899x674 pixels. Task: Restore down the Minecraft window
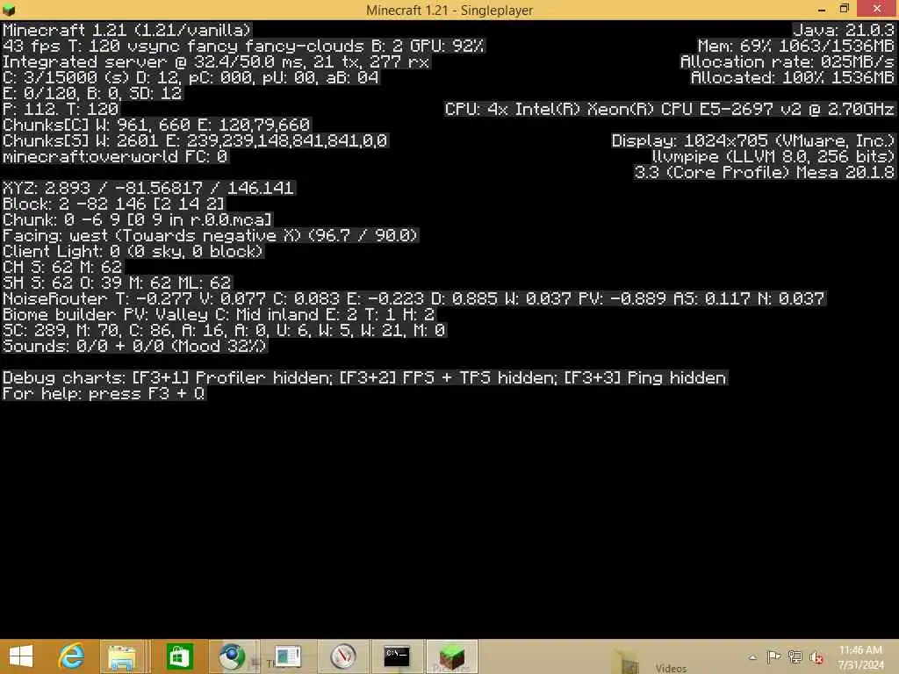[844, 9]
